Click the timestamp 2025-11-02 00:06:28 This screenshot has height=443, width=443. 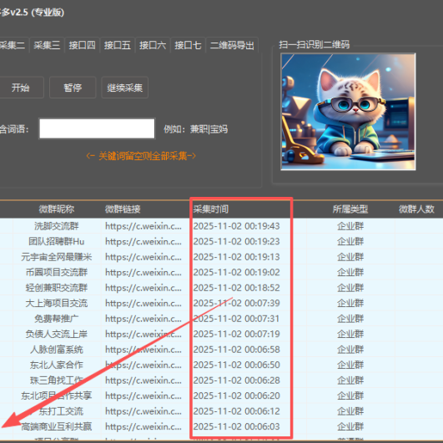236,380
